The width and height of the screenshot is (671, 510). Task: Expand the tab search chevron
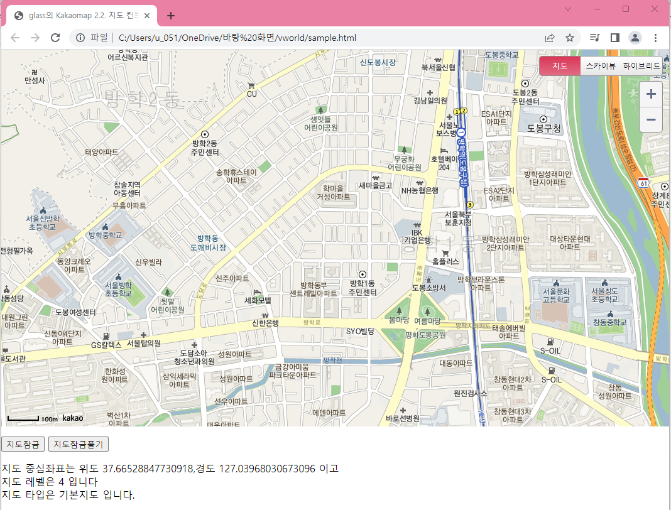pos(568,9)
